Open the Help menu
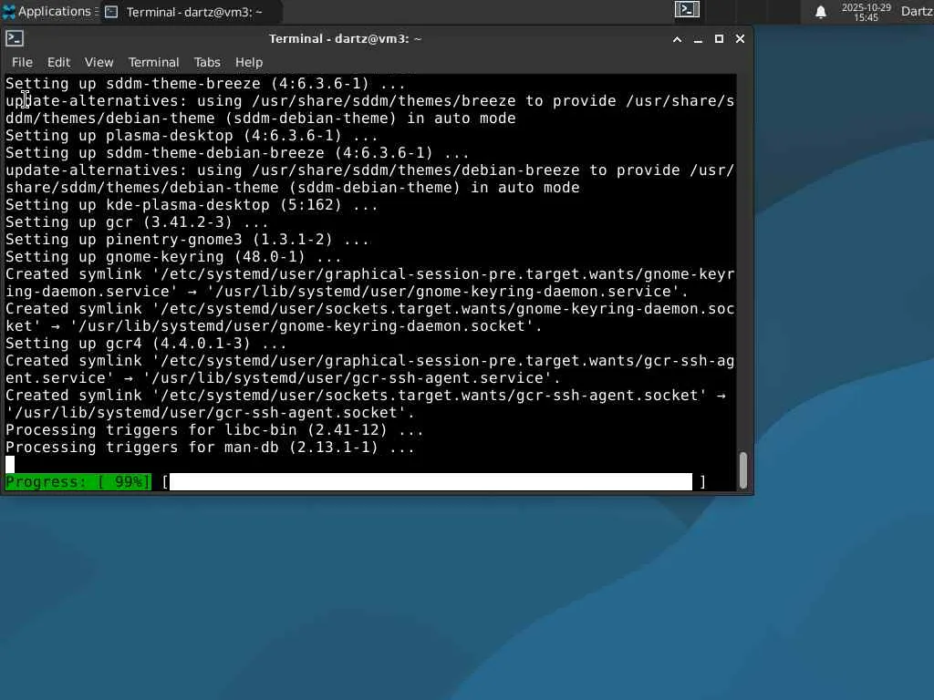The image size is (934, 700). click(x=248, y=62)
